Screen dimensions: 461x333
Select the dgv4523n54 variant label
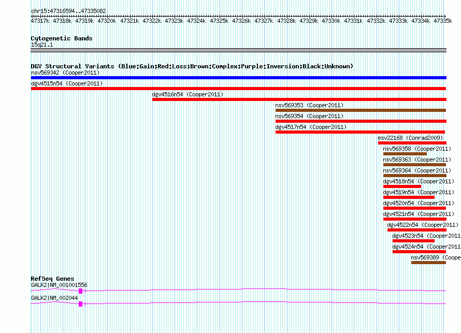[x=426, y=236]
